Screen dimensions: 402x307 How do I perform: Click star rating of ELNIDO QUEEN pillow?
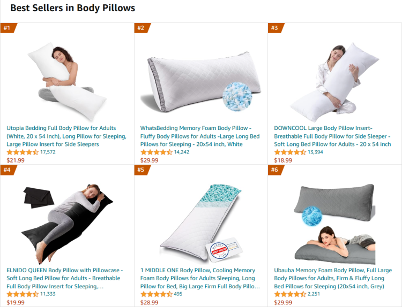pyautogui.click(x=23, y=294)
